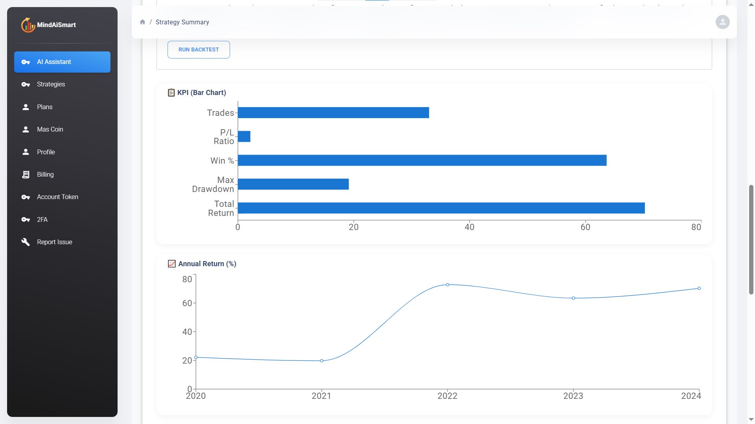This screenshot has height=424, width=755.
Task: Click the home breadcrumb icon
Action: (x=143, y=22)
